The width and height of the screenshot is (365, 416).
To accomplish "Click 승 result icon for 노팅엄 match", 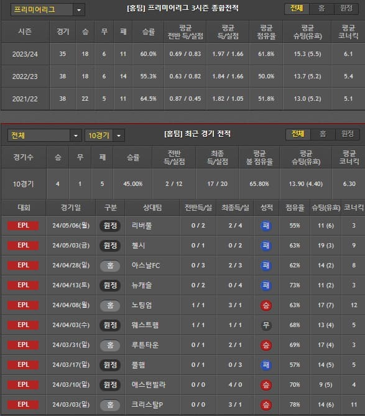I will pos(266,305).
